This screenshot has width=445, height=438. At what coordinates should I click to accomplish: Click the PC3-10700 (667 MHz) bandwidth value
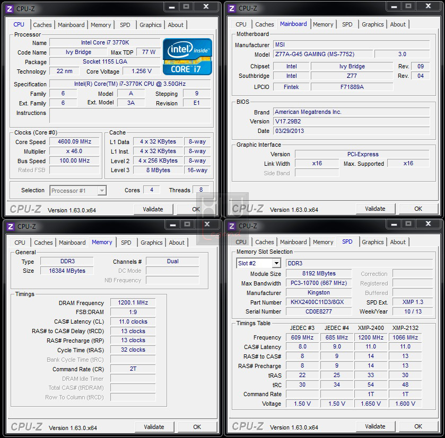click(318, 283)
